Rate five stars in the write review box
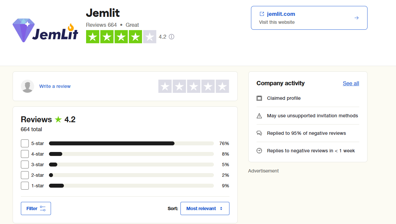This screenshot has width=396, height=224. [223, 87]
